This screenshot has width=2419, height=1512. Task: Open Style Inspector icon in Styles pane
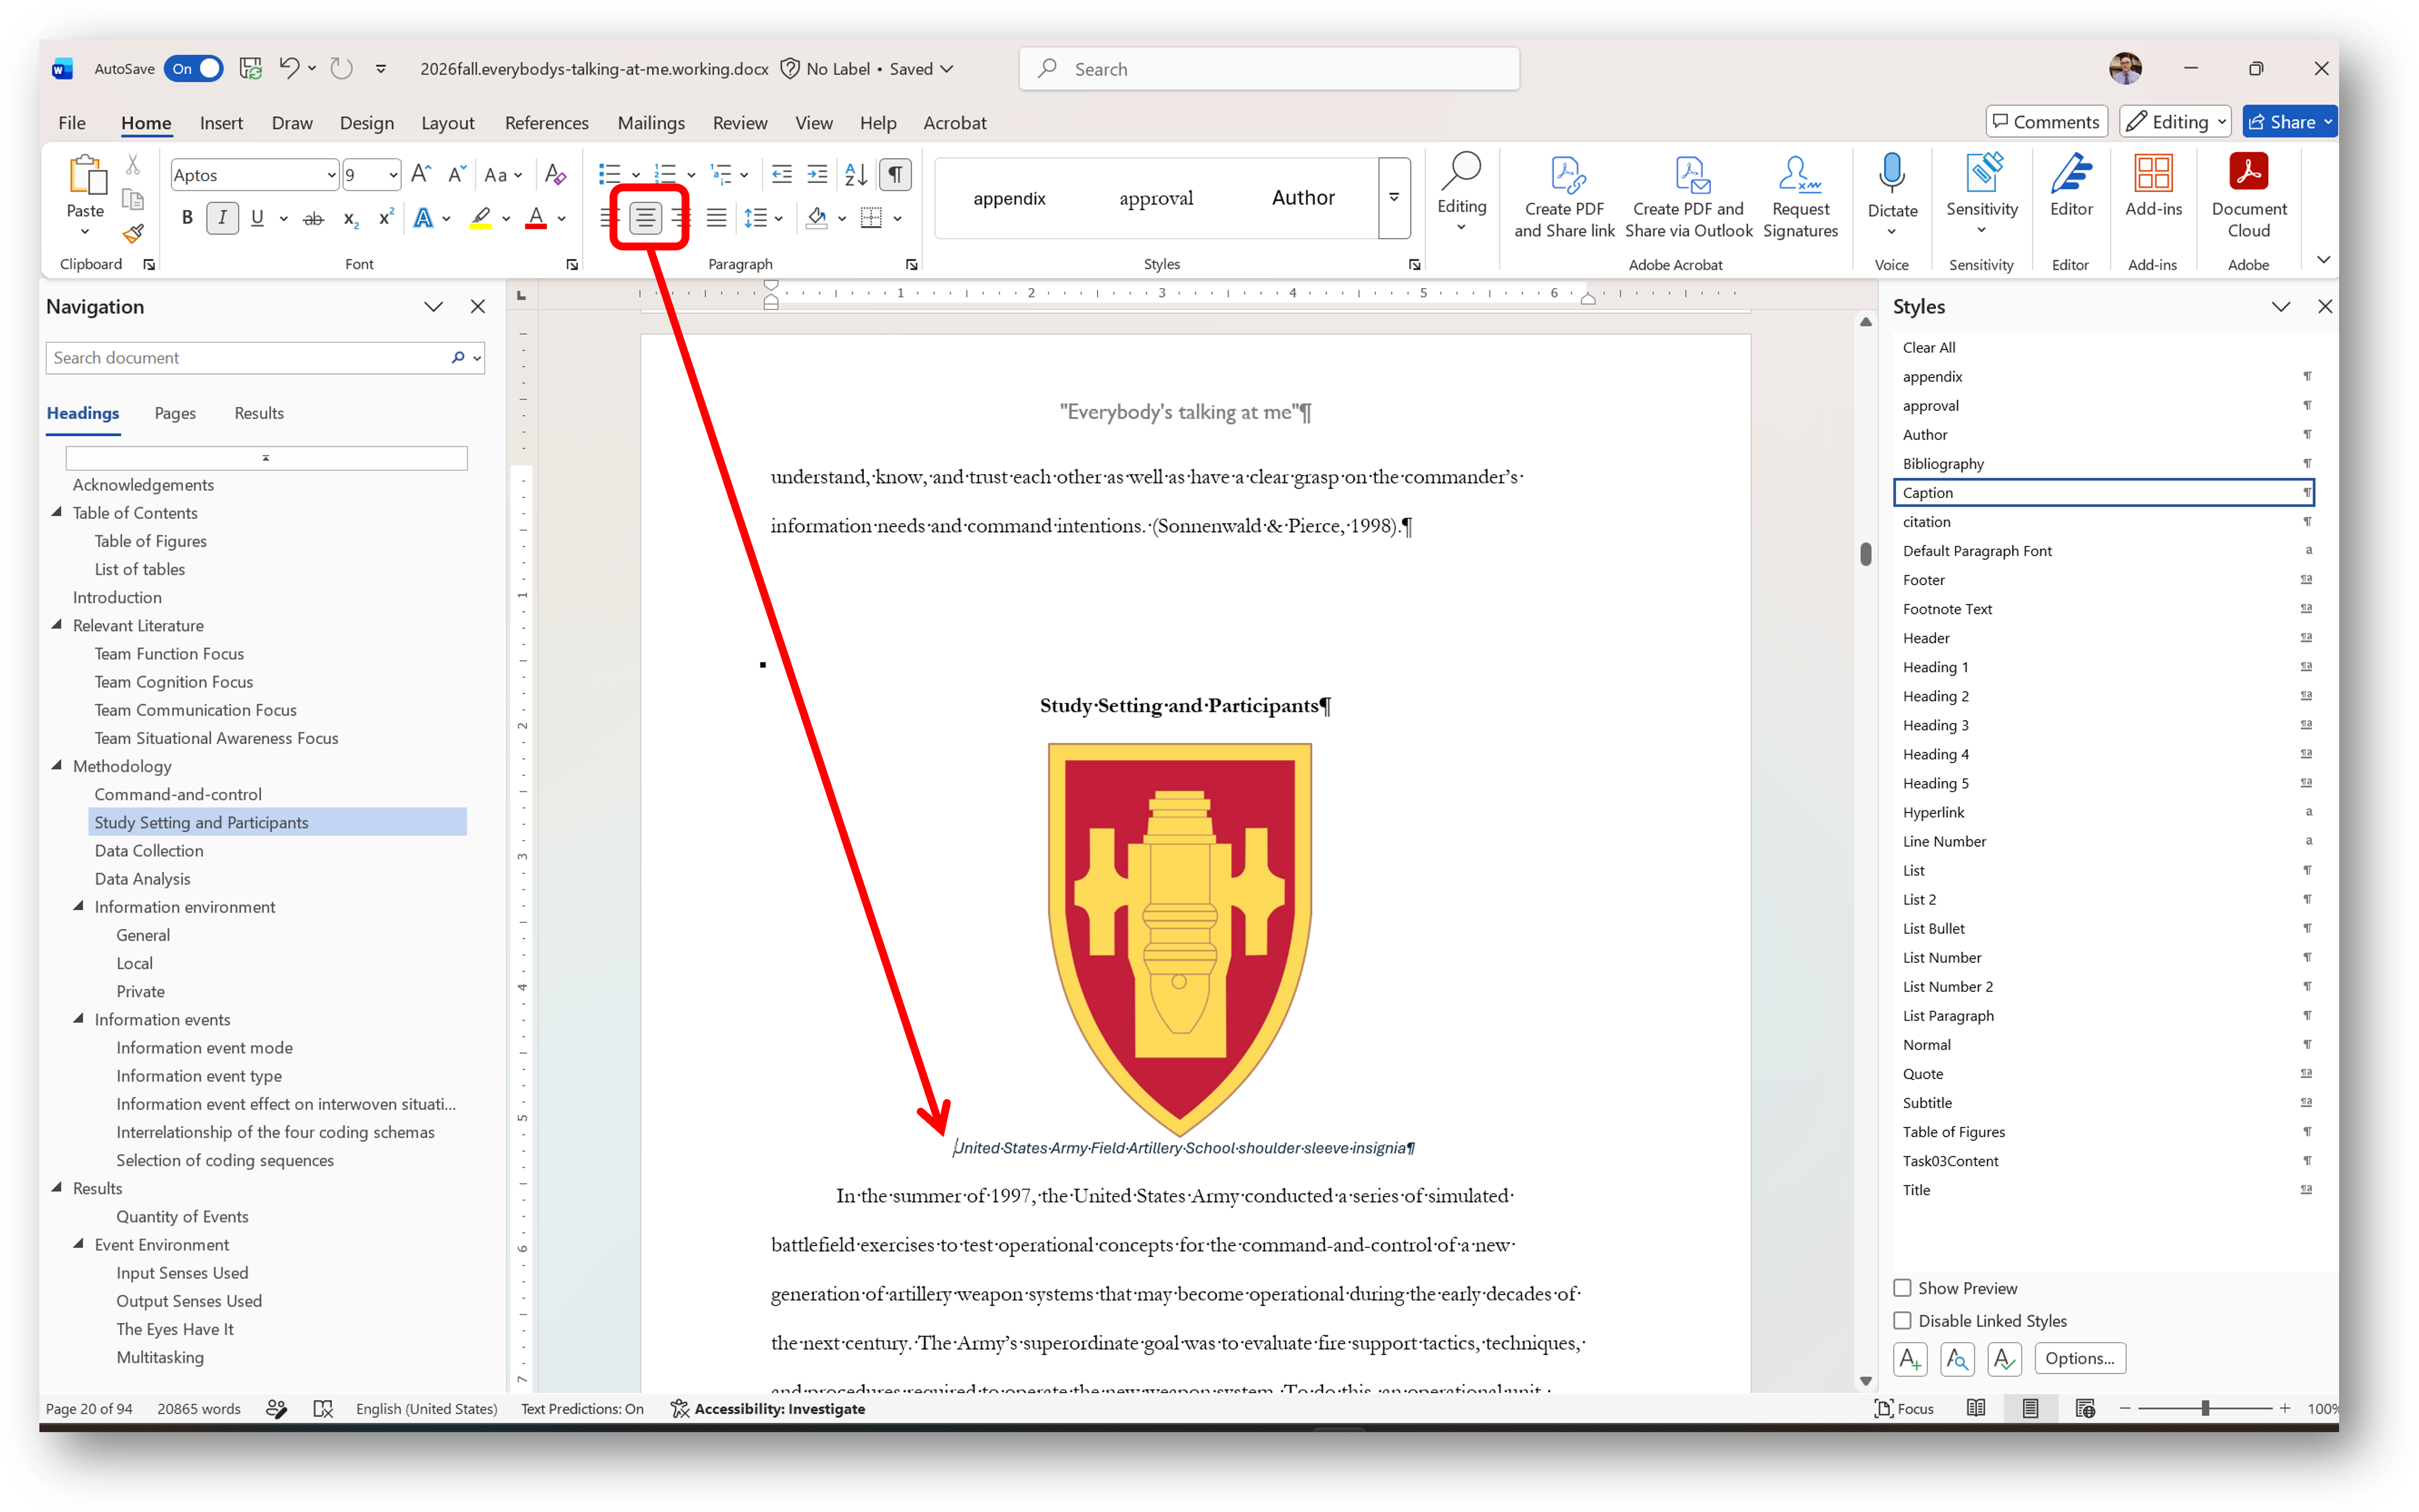1957,1358
